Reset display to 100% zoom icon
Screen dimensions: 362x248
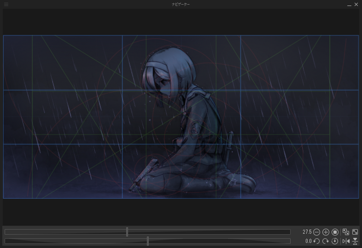(x=335, y=232)
